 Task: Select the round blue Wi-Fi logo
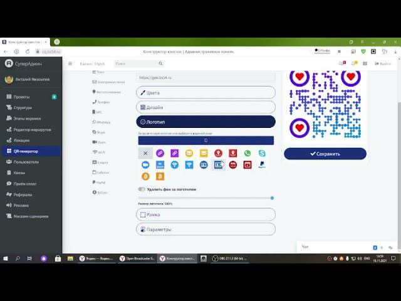tap(175, 165)
